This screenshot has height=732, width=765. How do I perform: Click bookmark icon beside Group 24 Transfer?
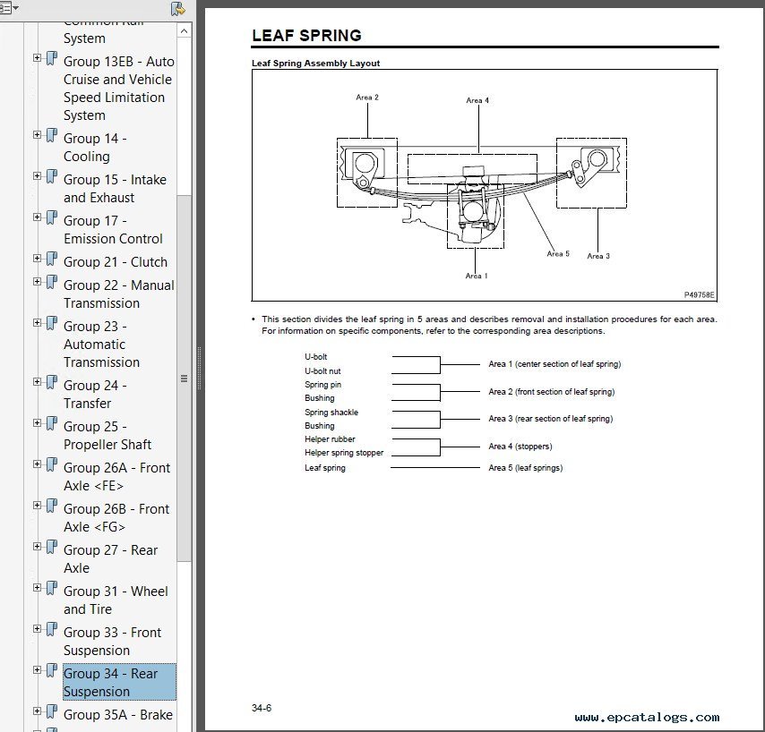[x=52, y=383]
